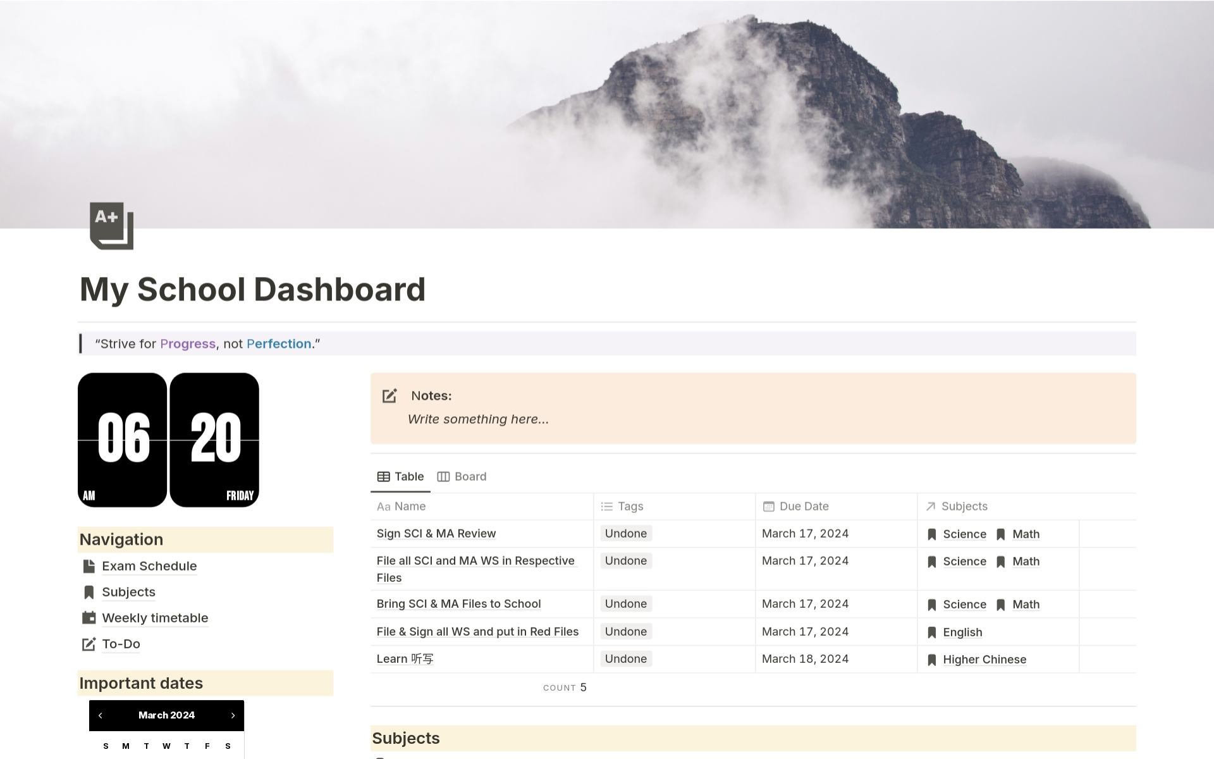Click the Table view grid icon
The width and height of the screenshot is (1214, 759).
point(383,476)
